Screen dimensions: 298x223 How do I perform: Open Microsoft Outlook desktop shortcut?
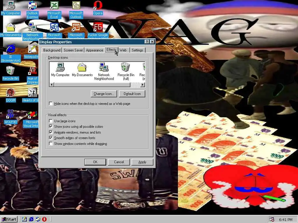tap(76, 10)
